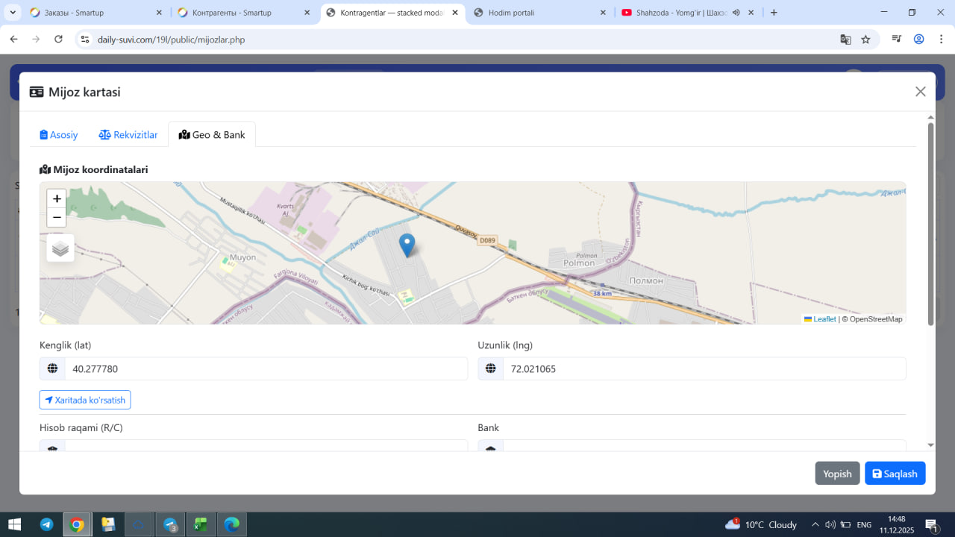Viewport: 955px width, 537px height.
Task: Open Telegram from the taskbar
Action: pyautogui.click(x=46, y=524)
